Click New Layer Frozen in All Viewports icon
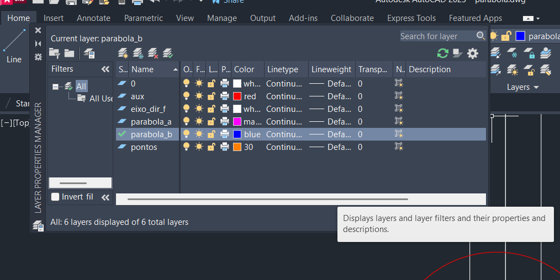This screenshot has width=560, height=280. point(138,53)
